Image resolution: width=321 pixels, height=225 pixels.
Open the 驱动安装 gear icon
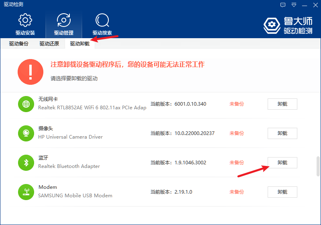point(25,20)
